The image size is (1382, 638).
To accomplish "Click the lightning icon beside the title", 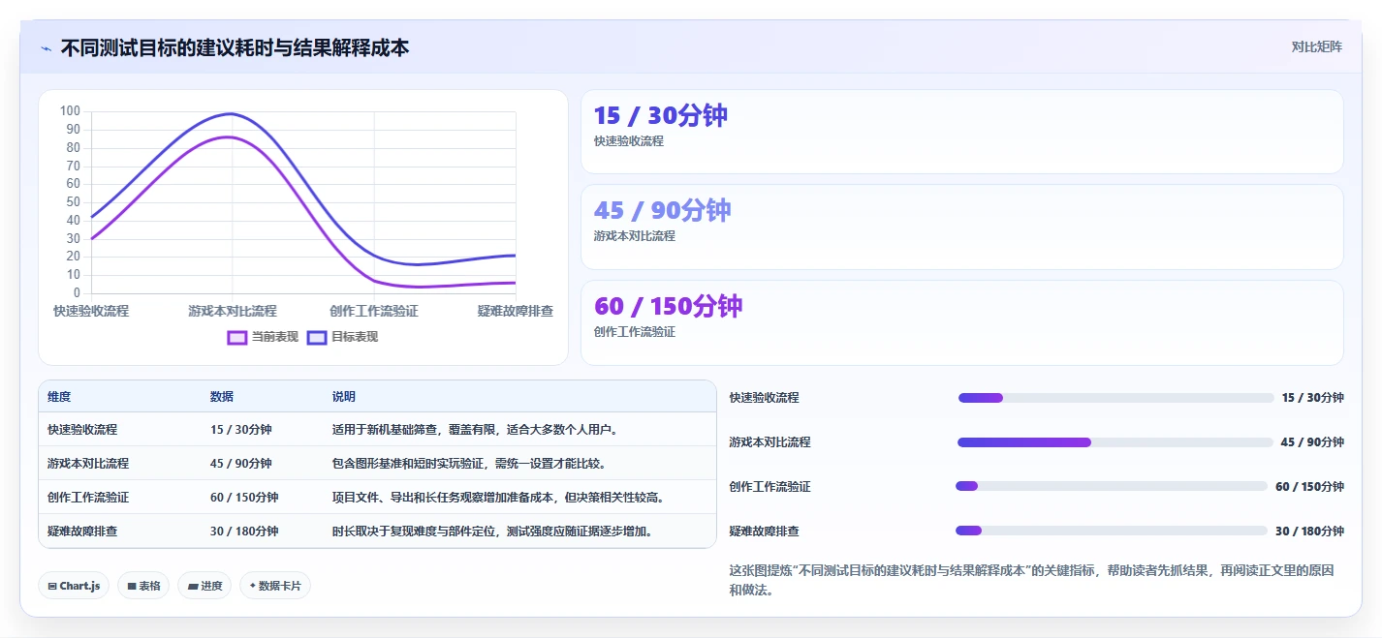I will click(46, 48).
